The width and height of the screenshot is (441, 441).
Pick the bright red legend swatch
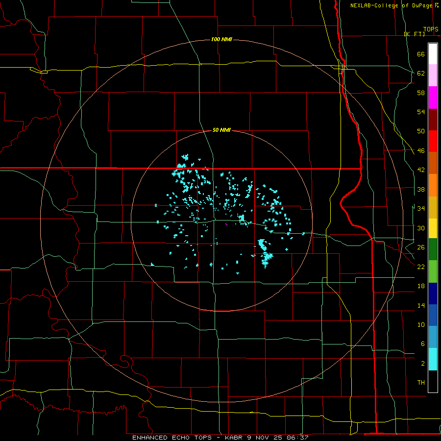click(x=433, y=141)
